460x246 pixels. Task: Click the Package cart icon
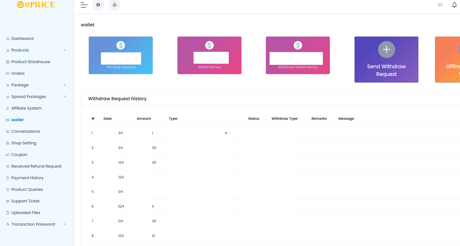pos(8,85)
